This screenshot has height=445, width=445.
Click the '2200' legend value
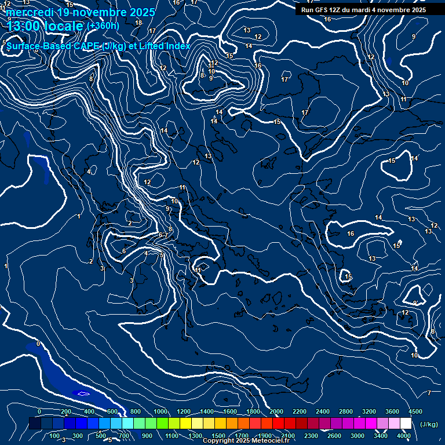point(300,411)
